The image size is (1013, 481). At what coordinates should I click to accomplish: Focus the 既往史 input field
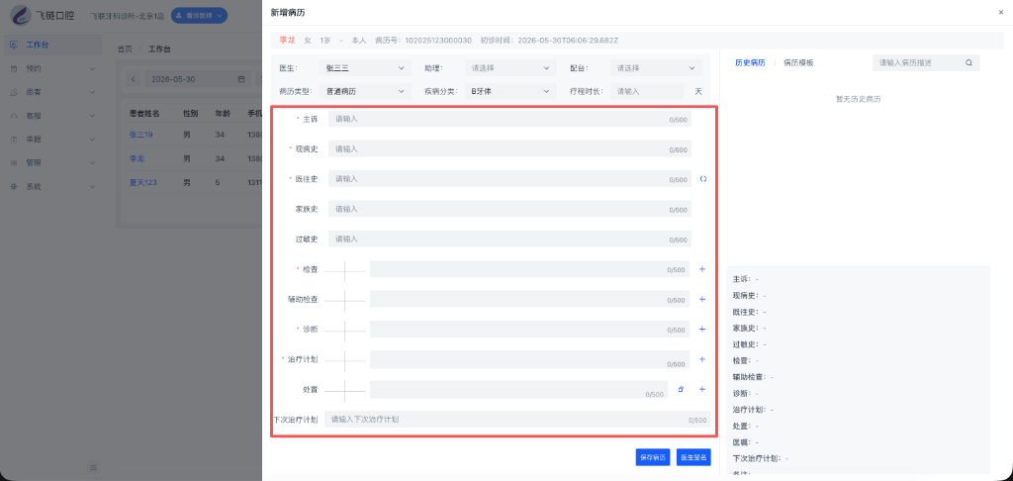coord(509,179)
